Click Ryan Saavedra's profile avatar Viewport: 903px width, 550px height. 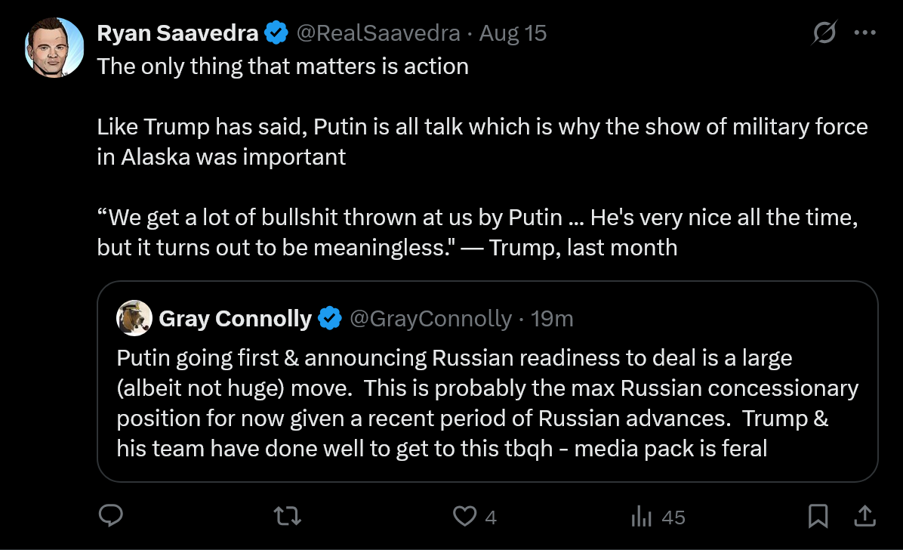tap(54, 47)
